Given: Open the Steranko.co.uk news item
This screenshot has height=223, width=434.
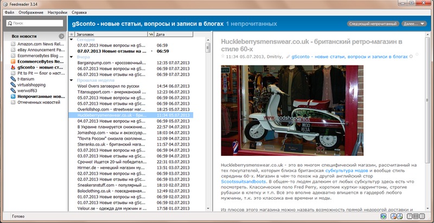Looking at the screenshot, I should pos(131,145).
